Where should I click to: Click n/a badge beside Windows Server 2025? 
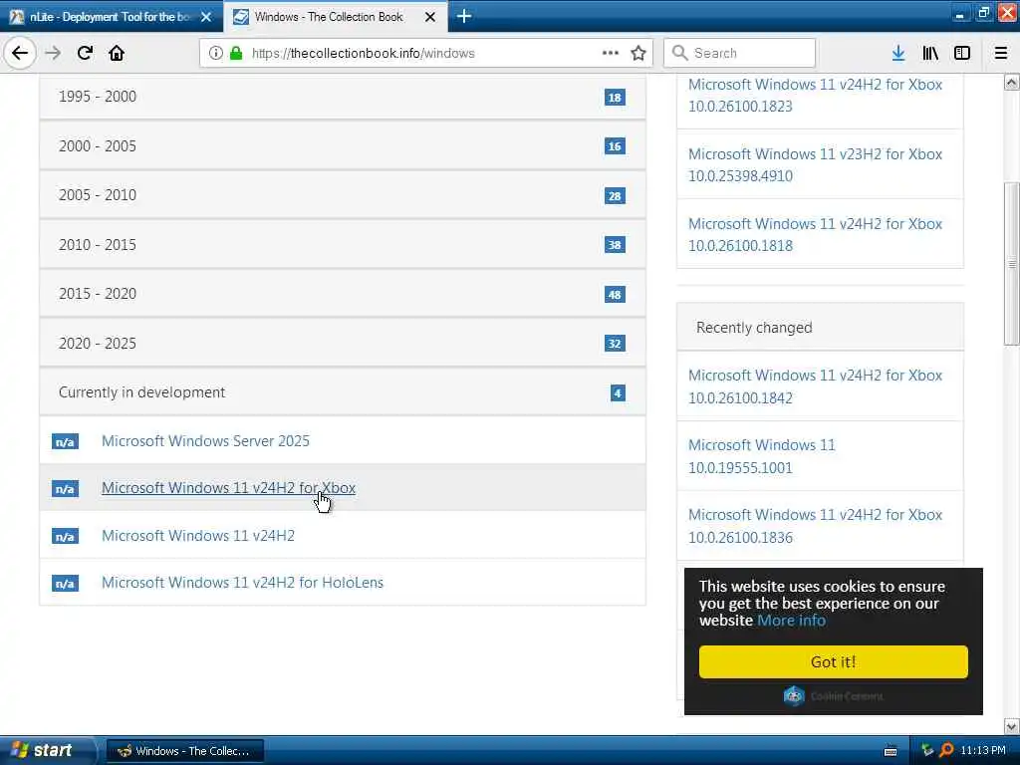[x=65, y=442]
